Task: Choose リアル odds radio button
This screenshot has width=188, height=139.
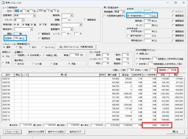Action: [3, 56]
